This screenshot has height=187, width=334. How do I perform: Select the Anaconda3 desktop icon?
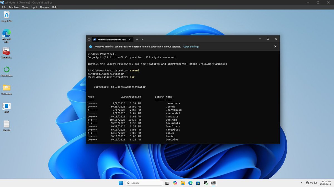coord(7,71)
